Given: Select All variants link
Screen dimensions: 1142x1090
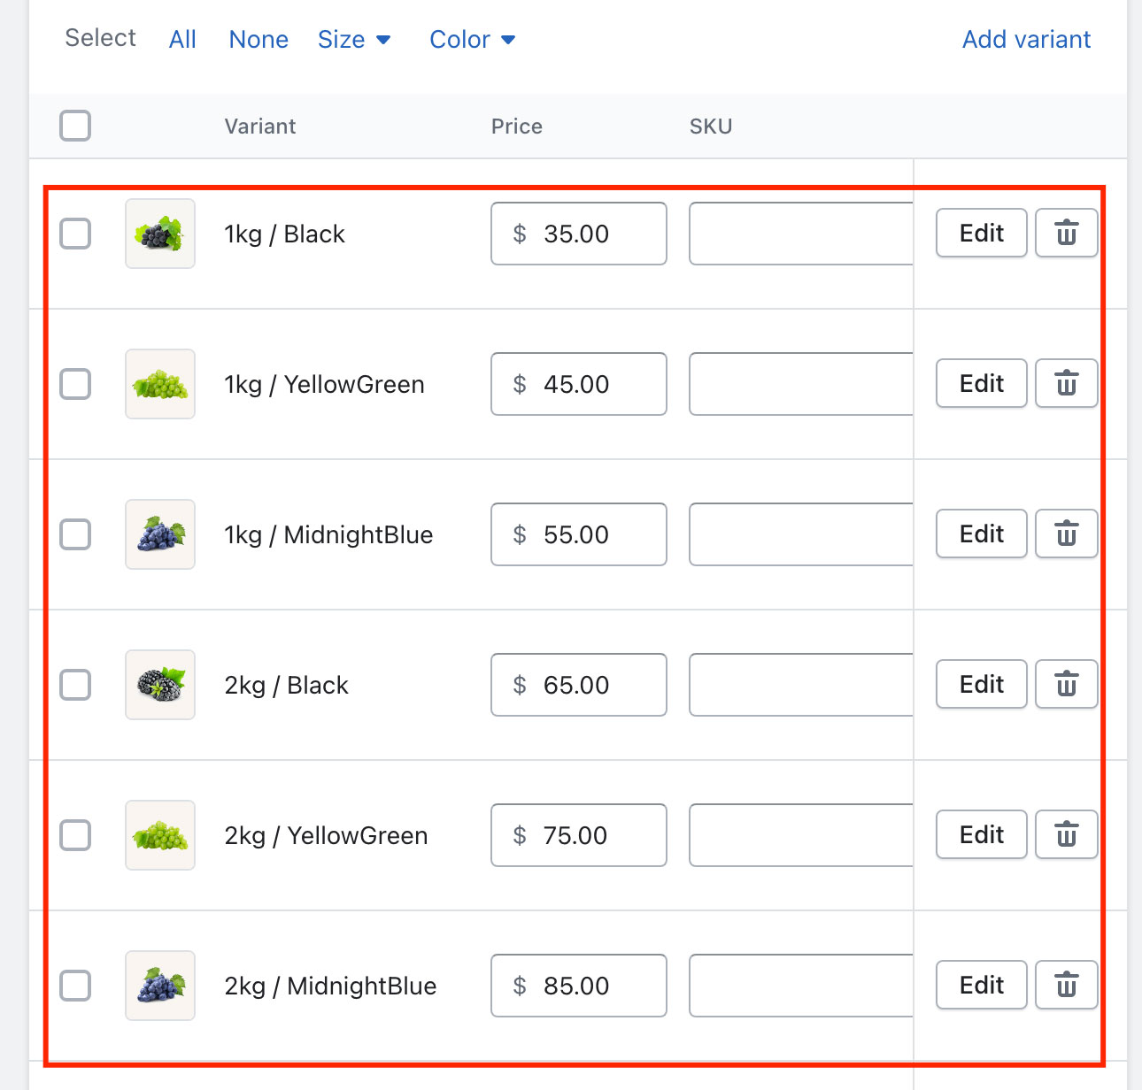Looking at the screenshot, I should pyautogui.click(x=182, y=40).
